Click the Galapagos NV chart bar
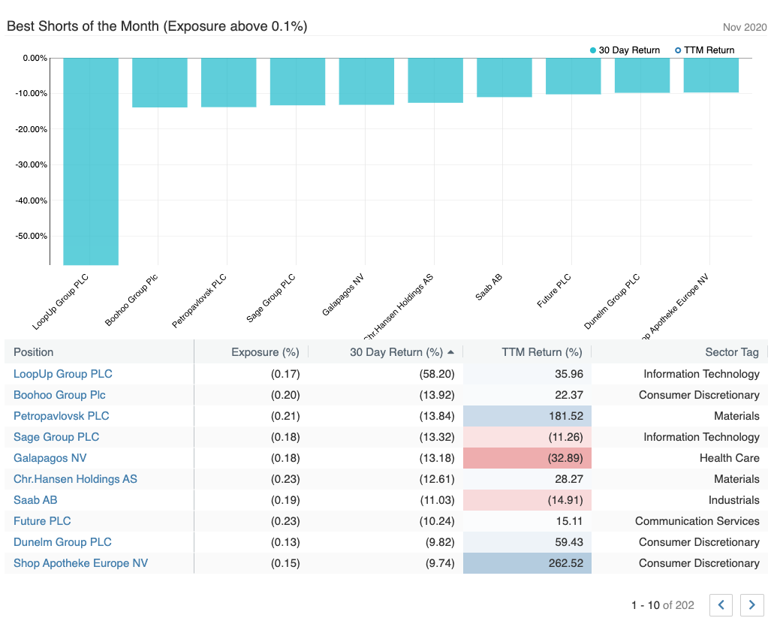Viewport: 771px width, 624px height. (x=366, y=81)
